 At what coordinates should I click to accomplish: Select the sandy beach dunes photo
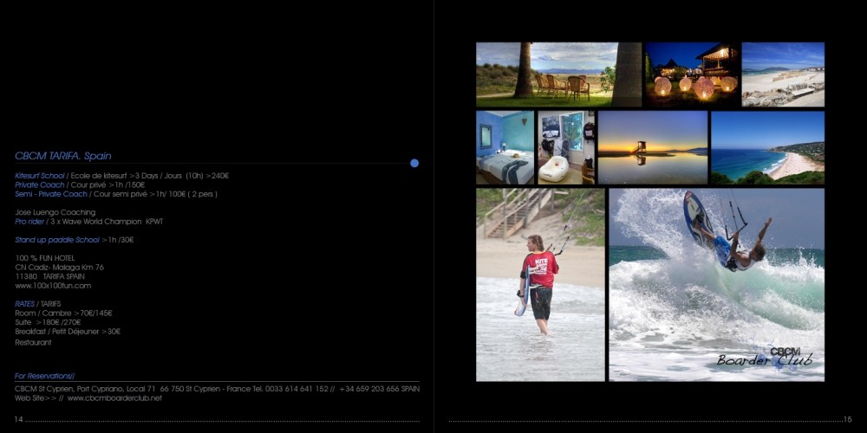(783, 74)
